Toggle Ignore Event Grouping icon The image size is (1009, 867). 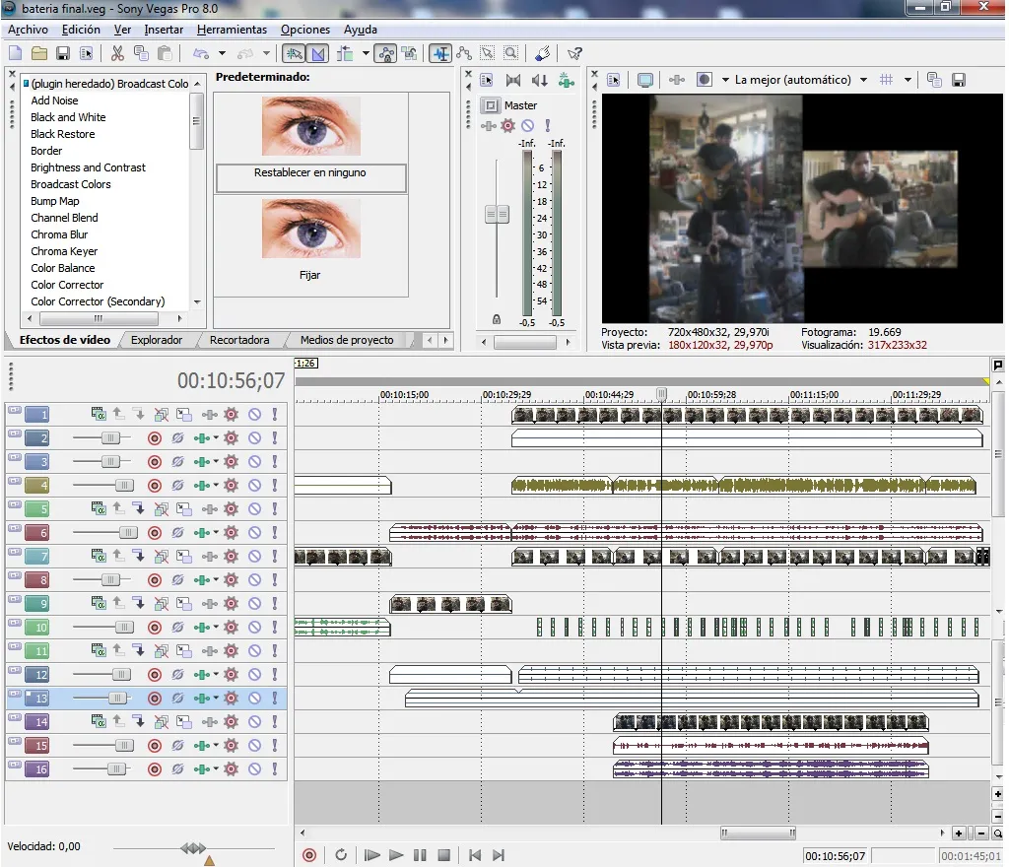[x=409, y=53]
